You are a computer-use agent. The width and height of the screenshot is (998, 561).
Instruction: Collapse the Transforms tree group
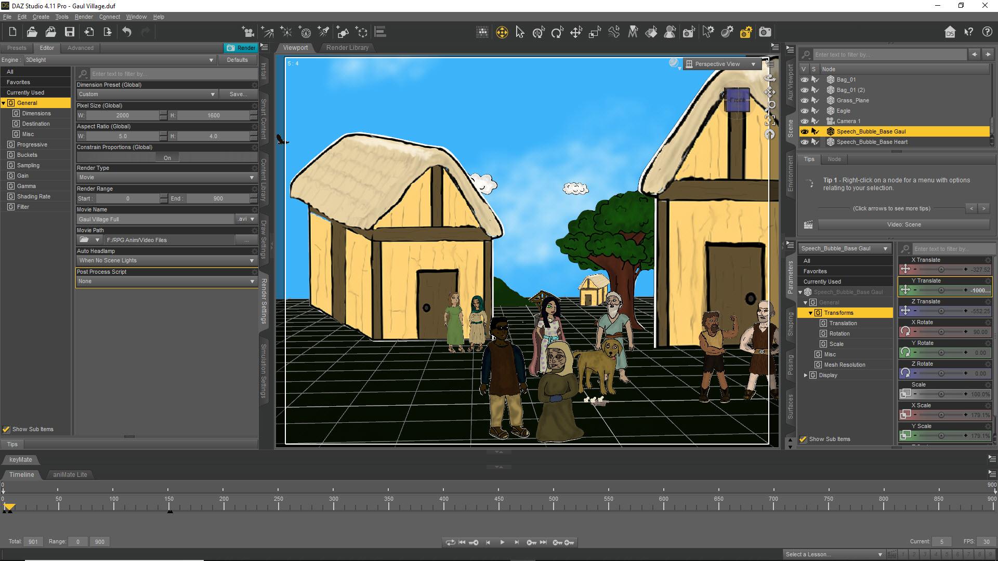point(810,313)
